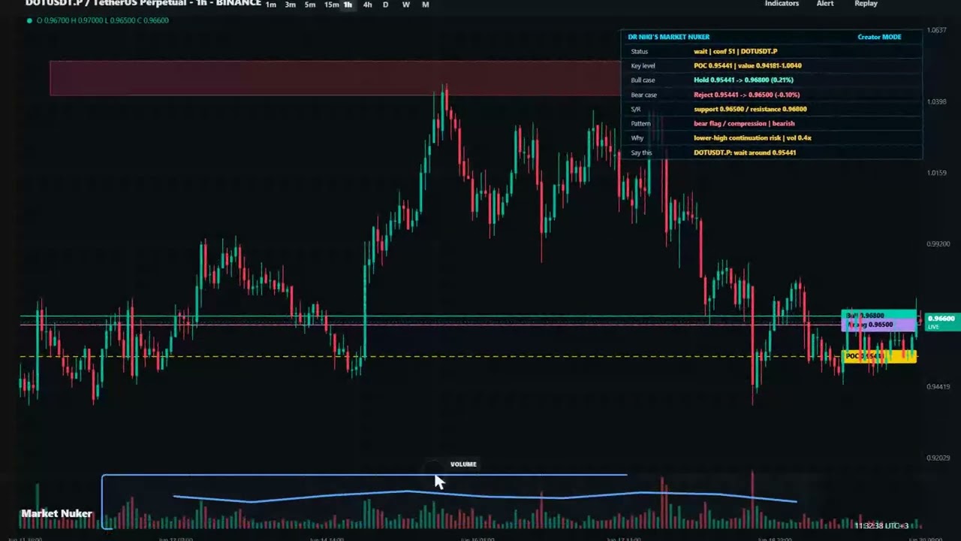Image resolution: width=961 pixels, height=541 pixels.
Task: Click the Bull case 'Hold 0.95441' value
Action: pos(743,80)
